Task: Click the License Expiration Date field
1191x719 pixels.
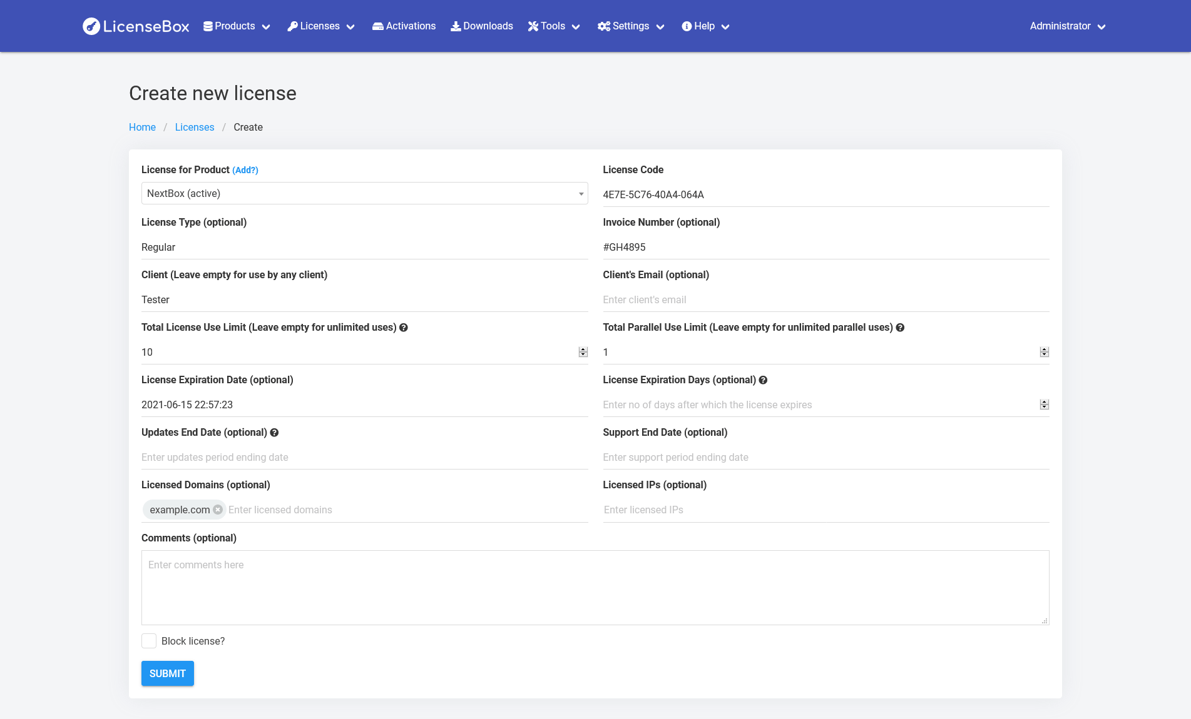Action: pos(365,405)
